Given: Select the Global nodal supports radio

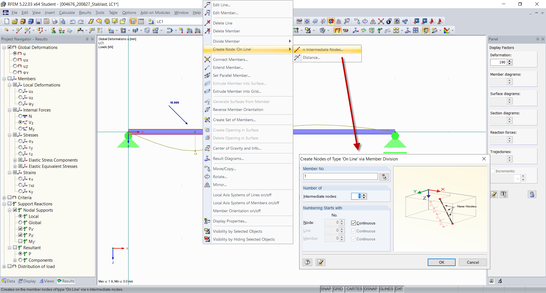Looking at the screenshot, I should point(20,222).
